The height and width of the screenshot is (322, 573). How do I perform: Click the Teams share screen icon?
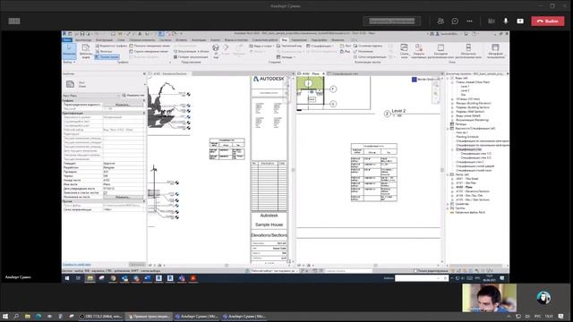click(520, 21)
